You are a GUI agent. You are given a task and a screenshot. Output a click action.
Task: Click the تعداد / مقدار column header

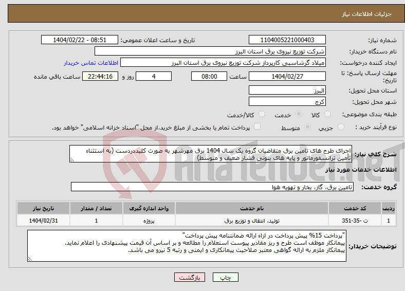click(96, 208)
